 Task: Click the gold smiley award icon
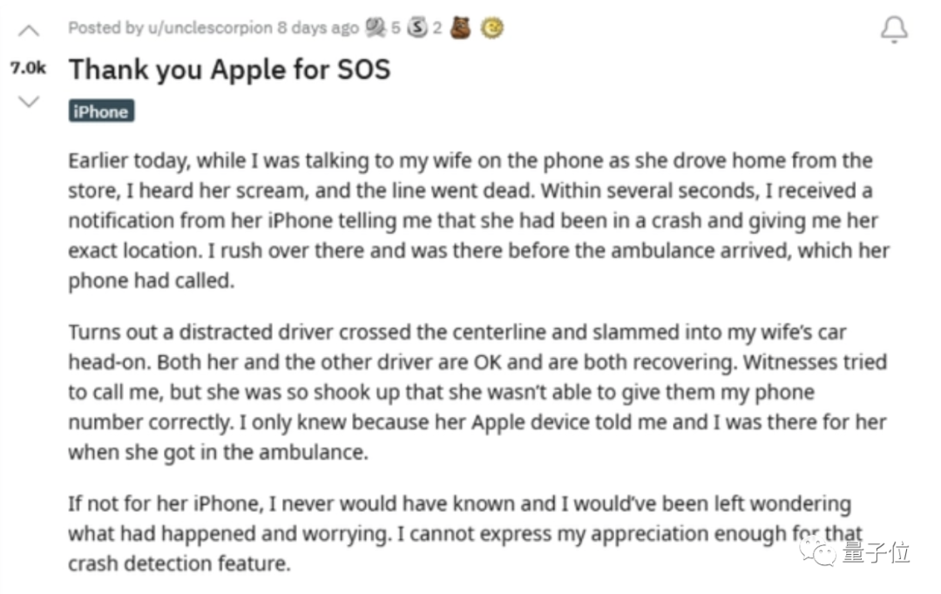(493, 28)
